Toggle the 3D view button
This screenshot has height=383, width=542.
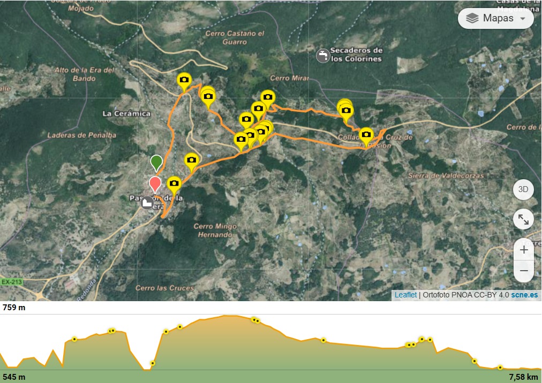(523, 189)
